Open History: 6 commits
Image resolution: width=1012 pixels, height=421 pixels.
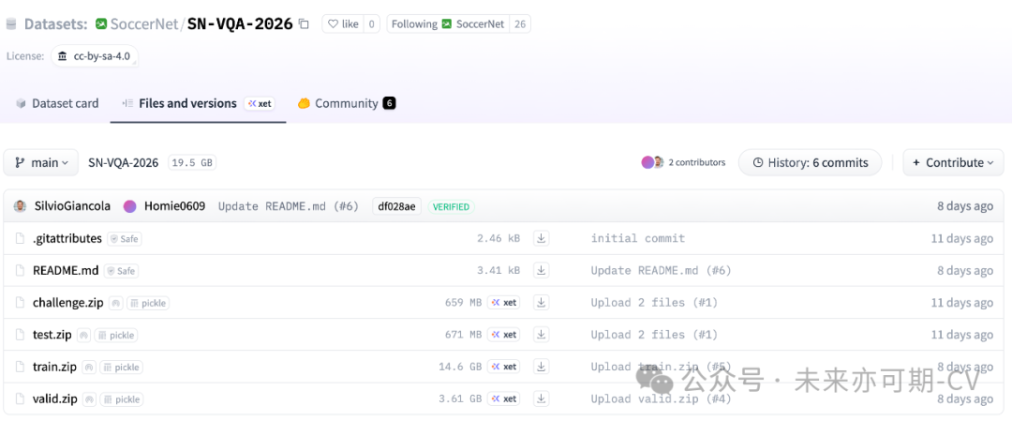[810, 163]
